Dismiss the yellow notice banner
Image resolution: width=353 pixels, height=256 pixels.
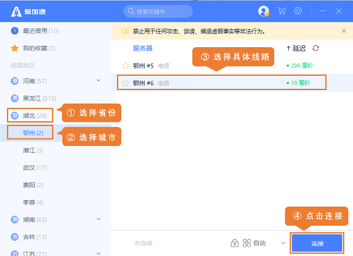click(344, 31)
